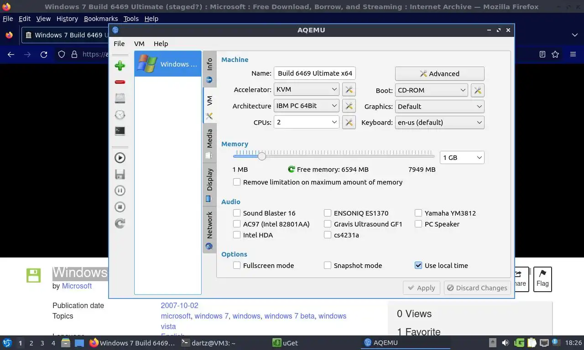Pause the virtual machine
The height and width of the screenshot is (350, 584).
coord(120,190)
